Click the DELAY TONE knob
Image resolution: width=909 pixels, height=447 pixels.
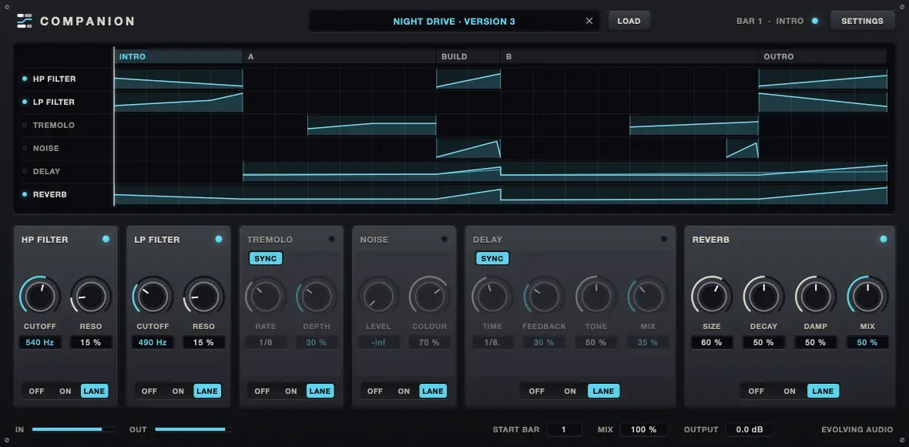pos(596,296)
